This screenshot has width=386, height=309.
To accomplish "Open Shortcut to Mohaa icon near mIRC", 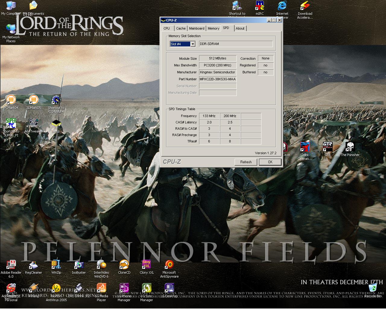I will tap(237, 8).
